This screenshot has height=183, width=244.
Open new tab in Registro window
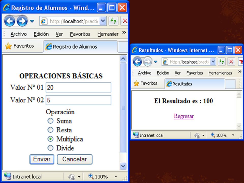click(123, 47)
